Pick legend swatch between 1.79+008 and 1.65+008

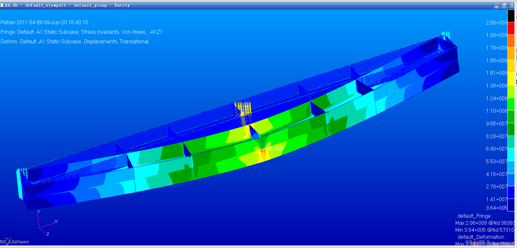[511, 53]
